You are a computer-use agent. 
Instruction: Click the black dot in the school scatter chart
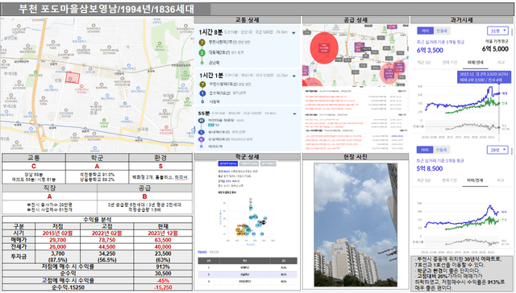tap(264, 222)
